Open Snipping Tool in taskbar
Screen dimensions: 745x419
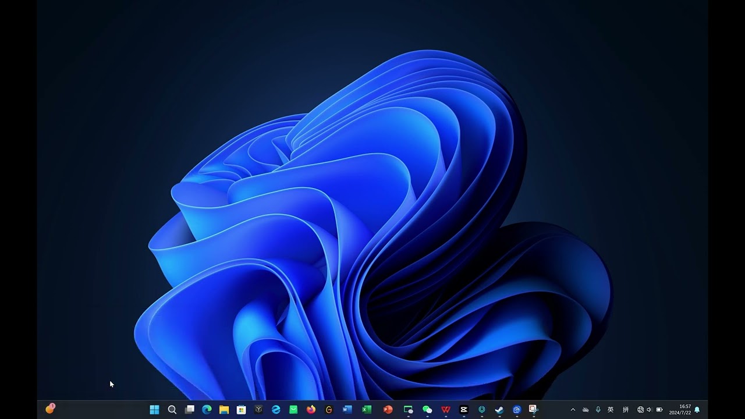(533, 410)
